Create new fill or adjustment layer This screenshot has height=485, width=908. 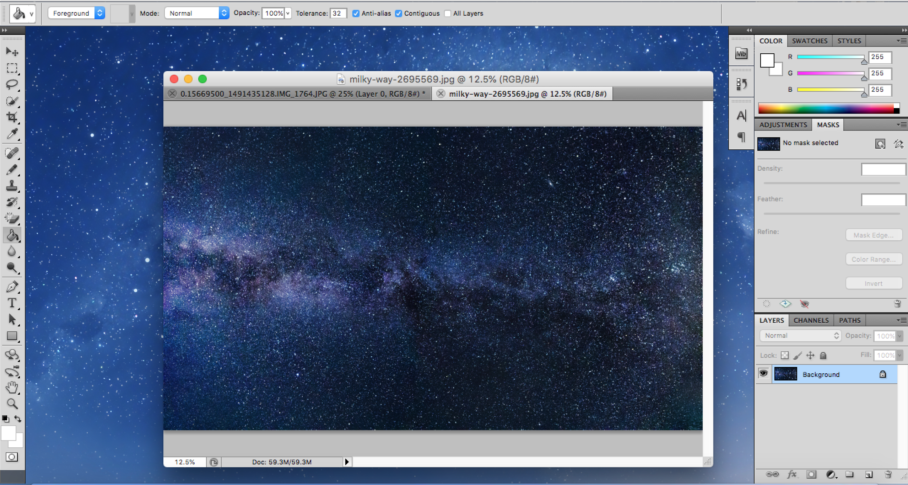click(831, 474)
